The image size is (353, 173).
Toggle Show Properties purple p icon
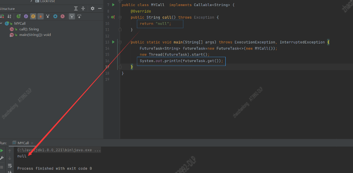(26, 16)
